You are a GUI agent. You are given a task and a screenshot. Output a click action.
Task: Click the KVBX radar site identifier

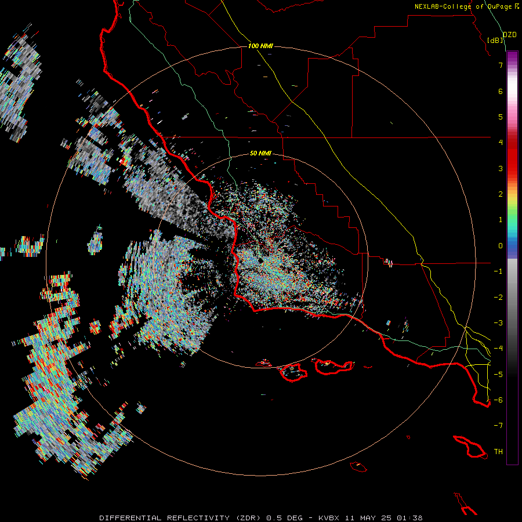330,518
